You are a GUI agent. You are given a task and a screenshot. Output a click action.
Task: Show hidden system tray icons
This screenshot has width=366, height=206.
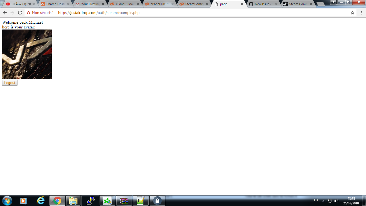click(323, 201)
